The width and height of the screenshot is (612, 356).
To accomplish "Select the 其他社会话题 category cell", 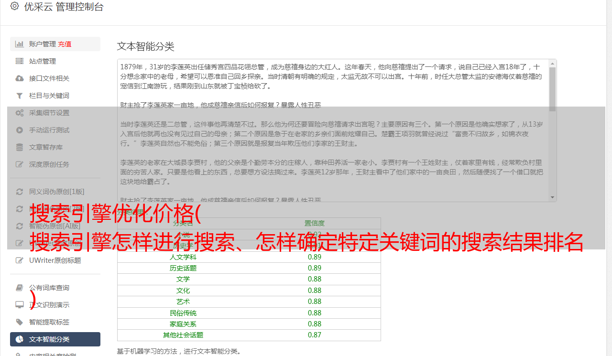I will pos(183,335).
